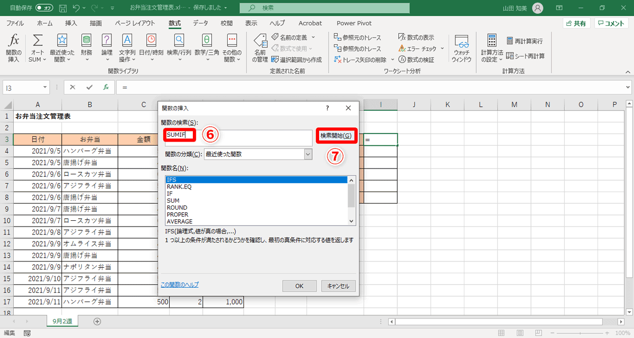The width and height of the screenshot is (634, 338).
Task: Show the ウォッチウィンドウ panel
Action: tap(461, 48)
